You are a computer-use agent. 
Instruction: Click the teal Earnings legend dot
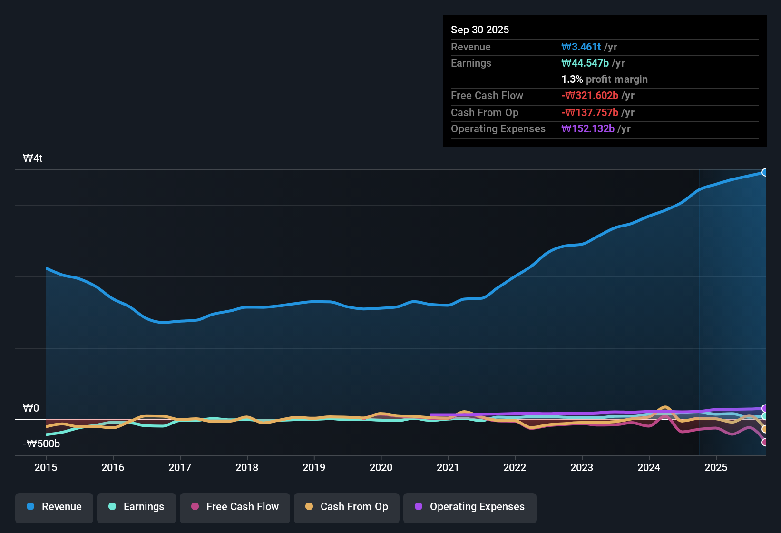(x=112, y=507)
